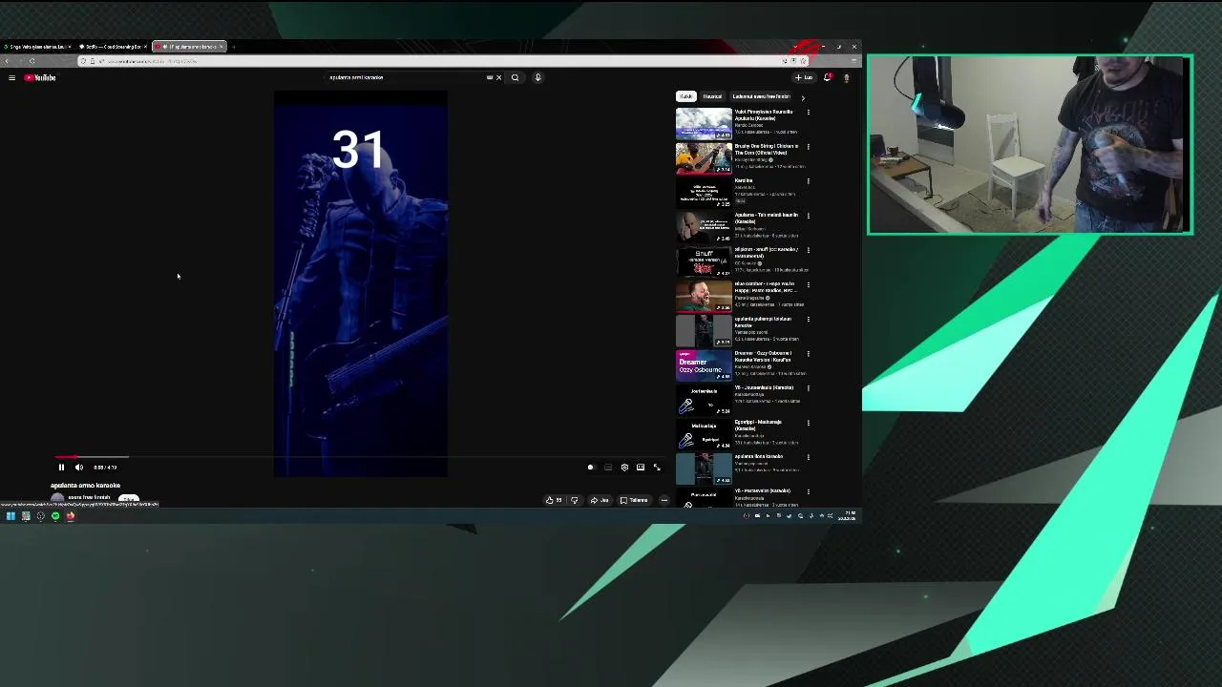Share the video with Jaa button
Viewport: 1222px width, 687px height.
(x=600, y=500)
